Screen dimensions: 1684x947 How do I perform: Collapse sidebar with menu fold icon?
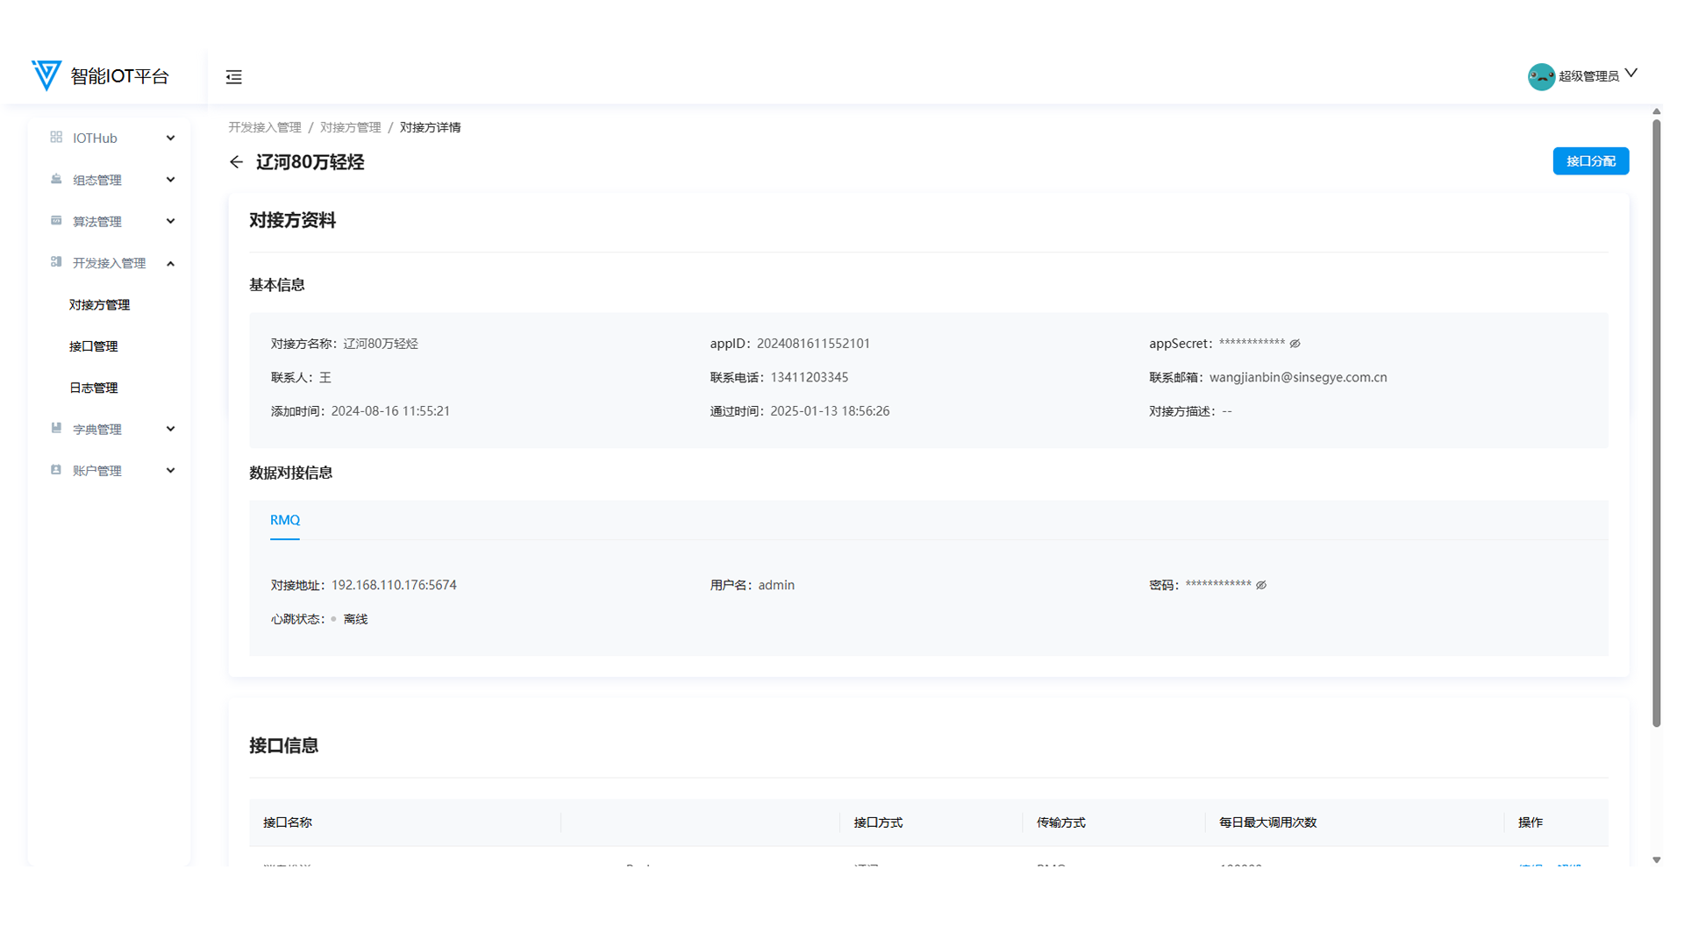pyautogui.click(x=233, y=77)
